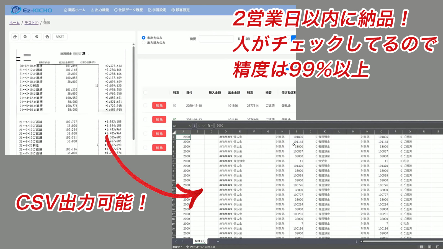Click the select-all corner of the spreadsheet

(x=174, y=132)
